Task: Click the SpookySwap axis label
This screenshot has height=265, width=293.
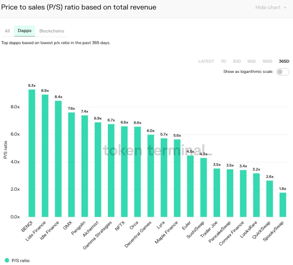Action: pyautogui.click(x=273, y=231)
